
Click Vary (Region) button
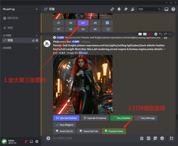(x=65, y=125)
